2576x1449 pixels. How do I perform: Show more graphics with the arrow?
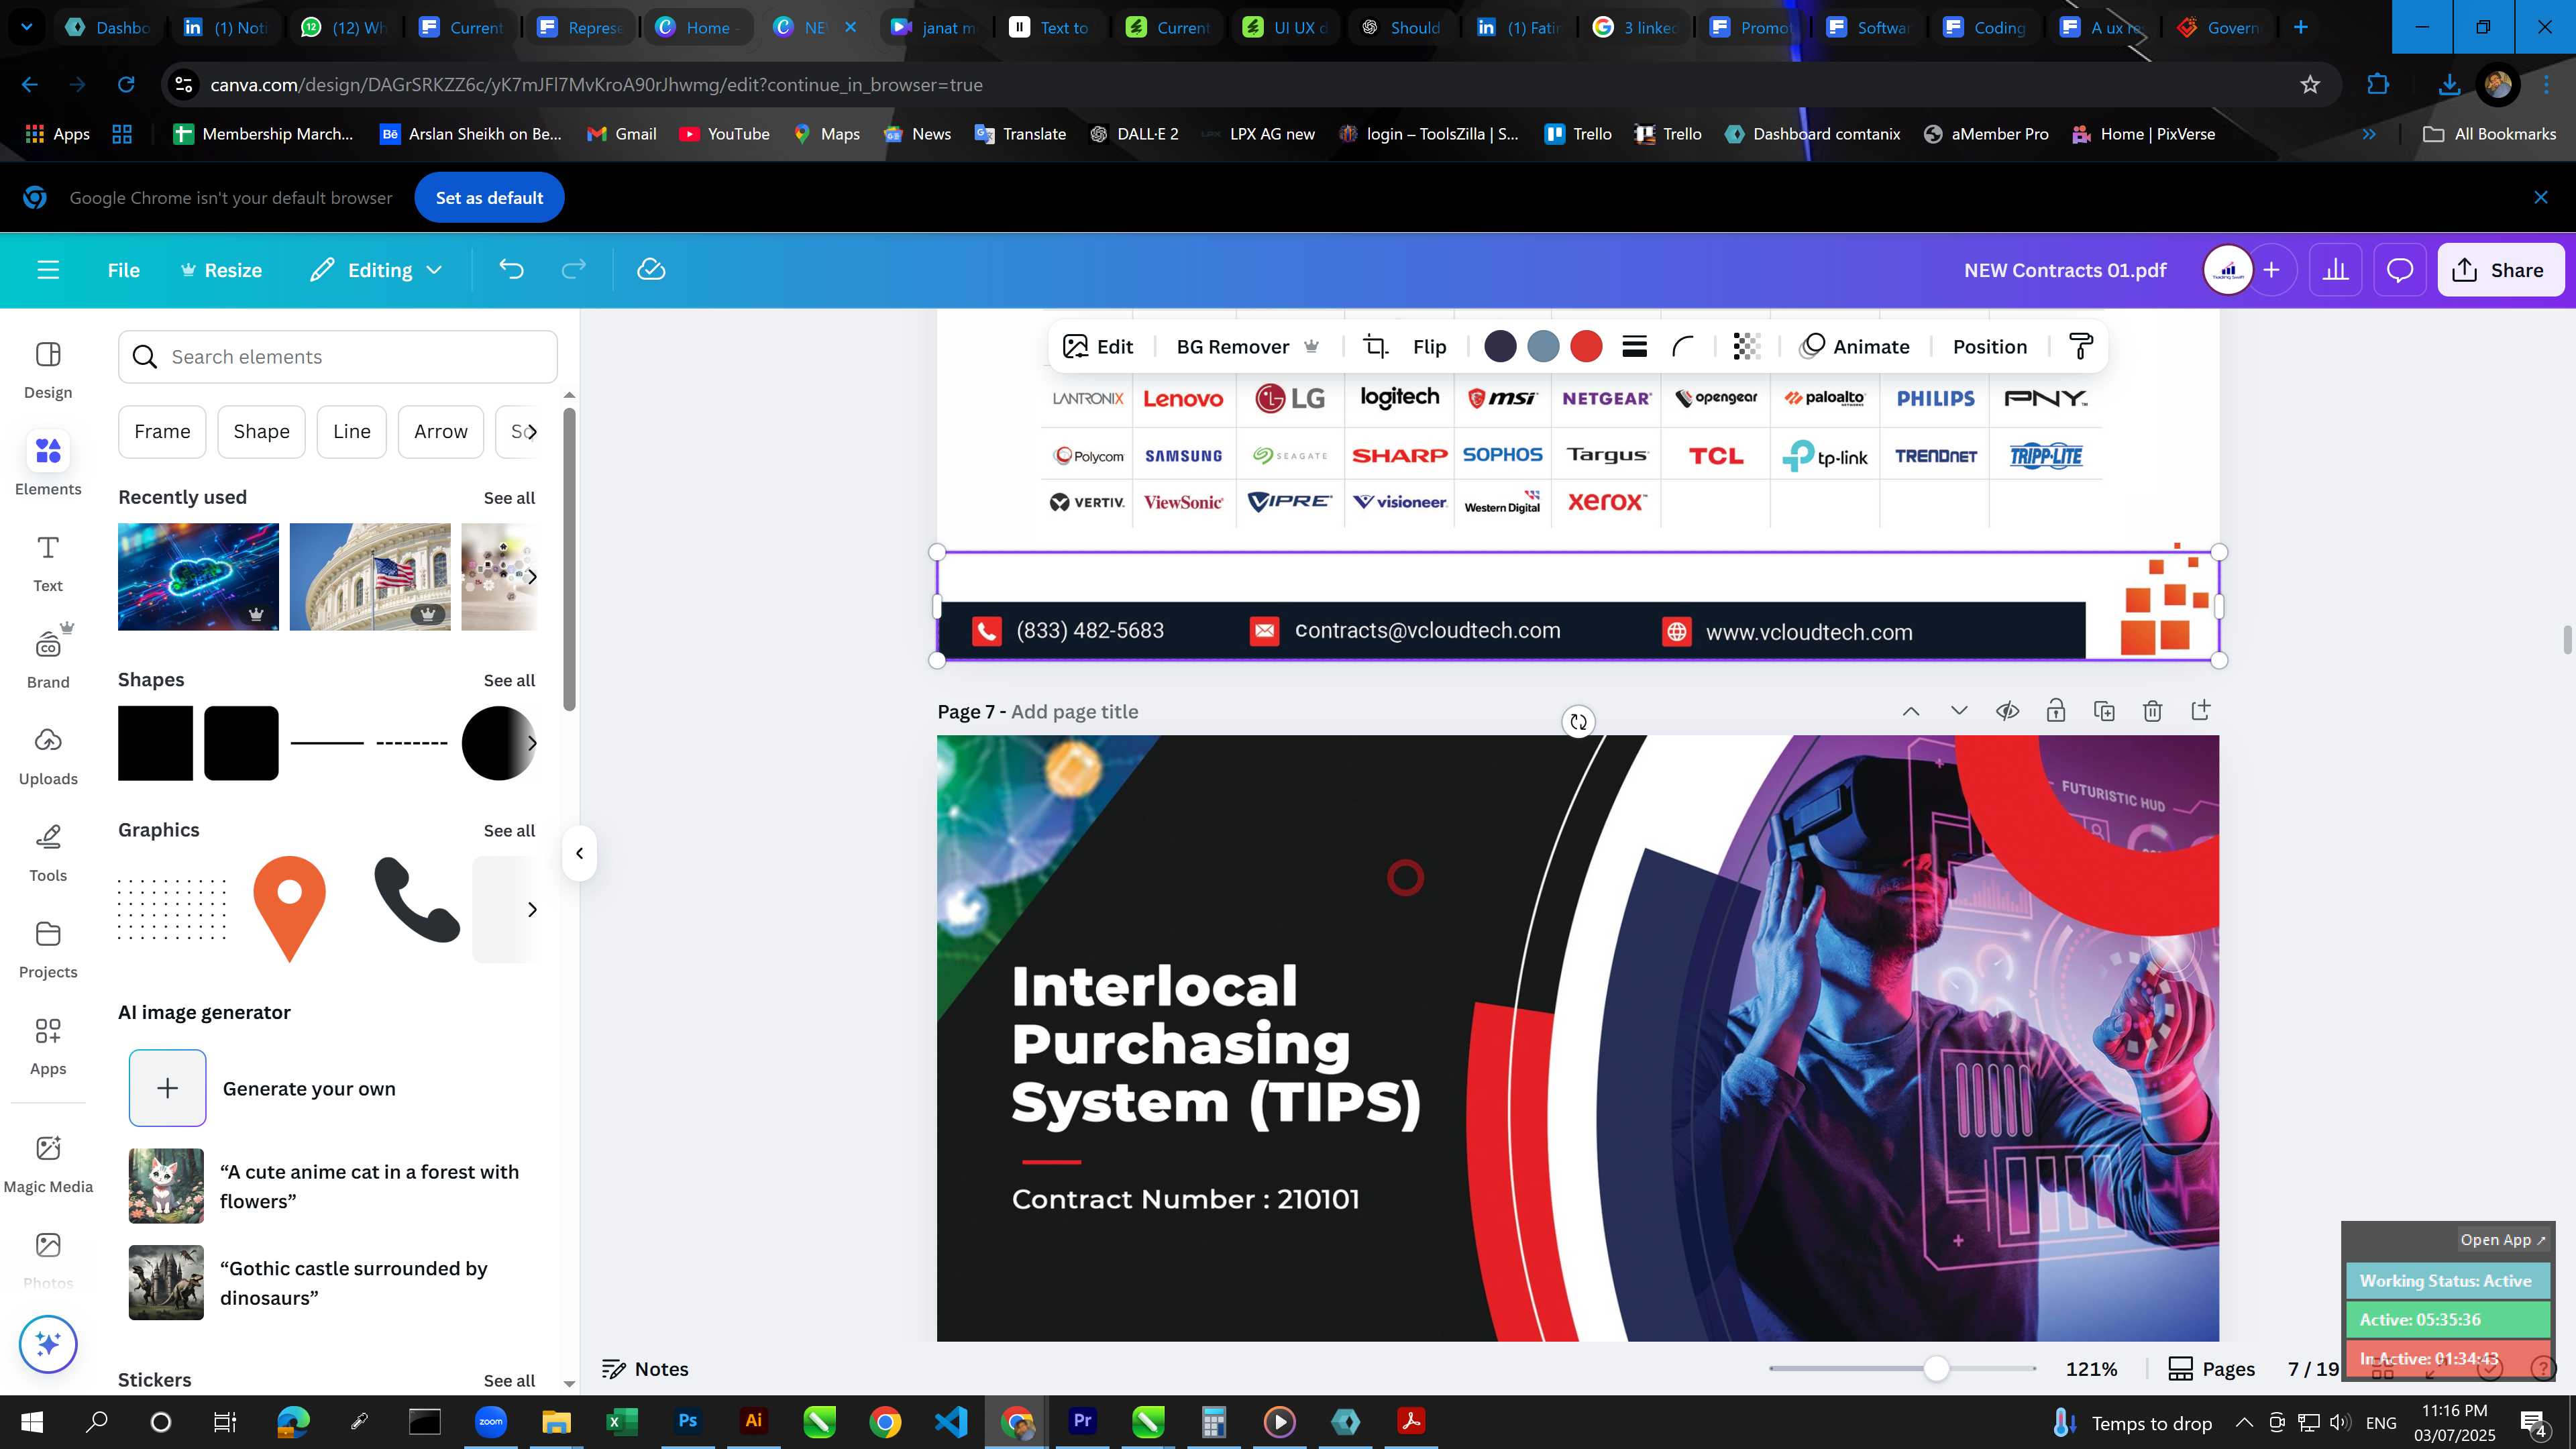[x=531, y=909]
